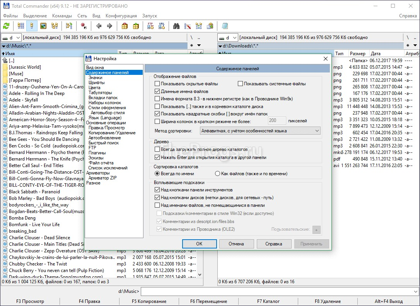Screen dimensions: 420x306
Task: Enable 'Показывать скрытые файлы' checkbox
Action: tap(157, 84)
